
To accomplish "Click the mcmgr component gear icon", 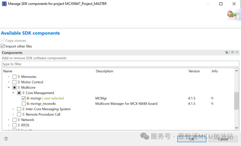I will [x=28, y=98].
